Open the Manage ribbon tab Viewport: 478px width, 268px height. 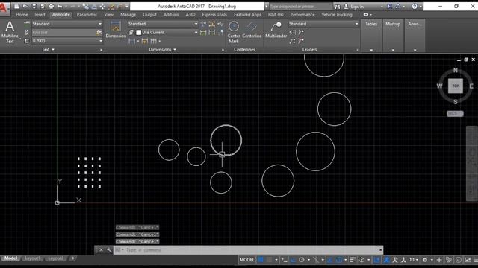(x=128, y=15)
